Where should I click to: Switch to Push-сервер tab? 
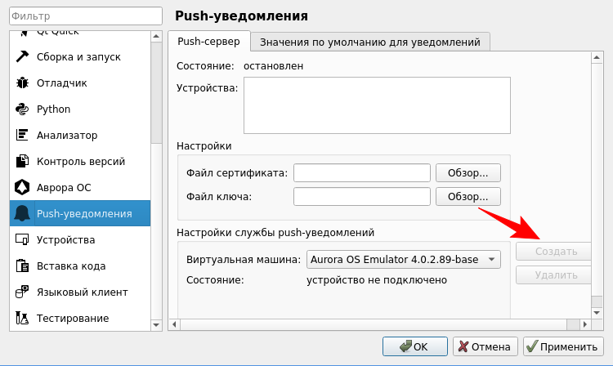(x=209, y=42)
